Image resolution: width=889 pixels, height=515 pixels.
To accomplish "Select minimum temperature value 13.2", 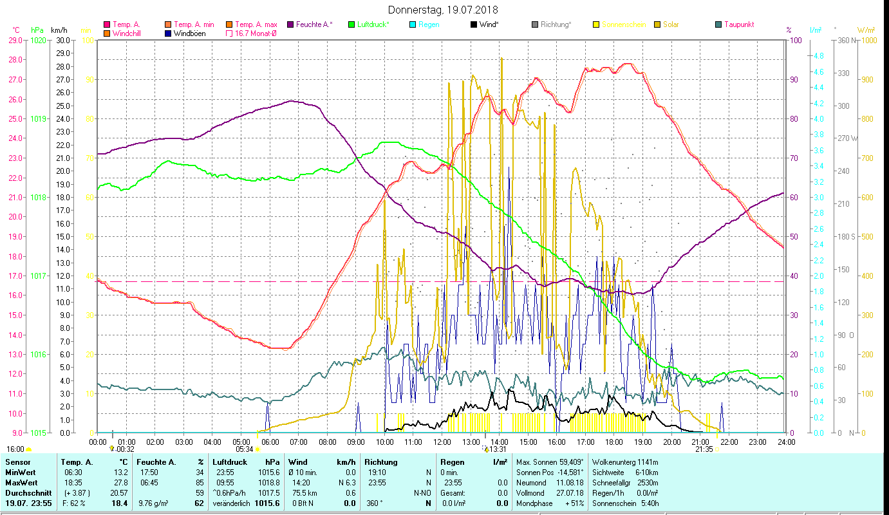I will (120, 473).
